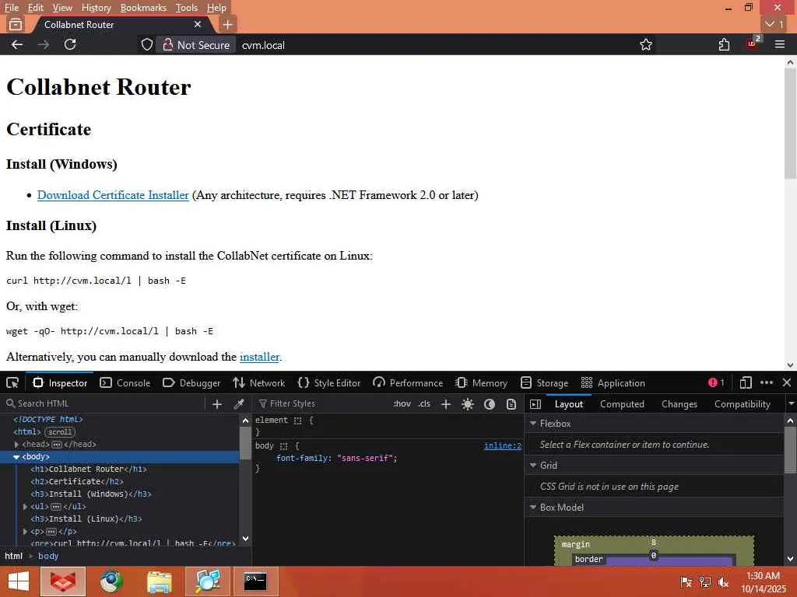The width and height of the screenshot is (797, 597).
Task: Collapse the Grid section
Action: point(533,465)
